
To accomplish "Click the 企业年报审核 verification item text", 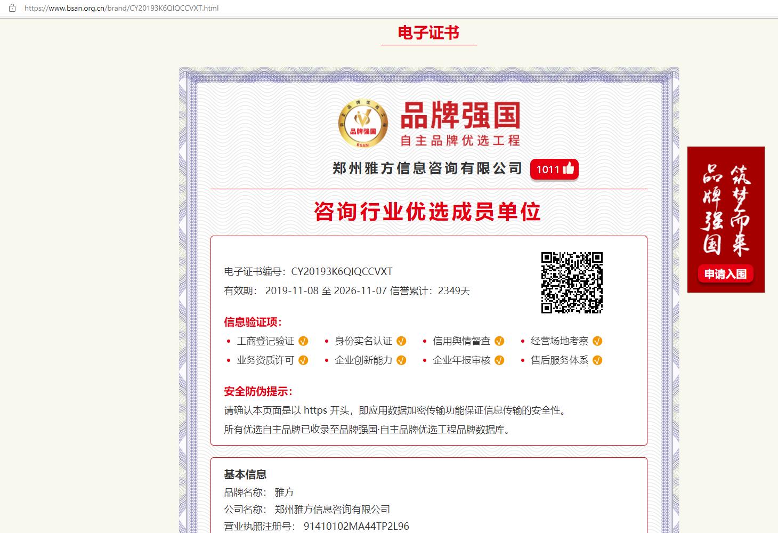I will coord(461,360).
